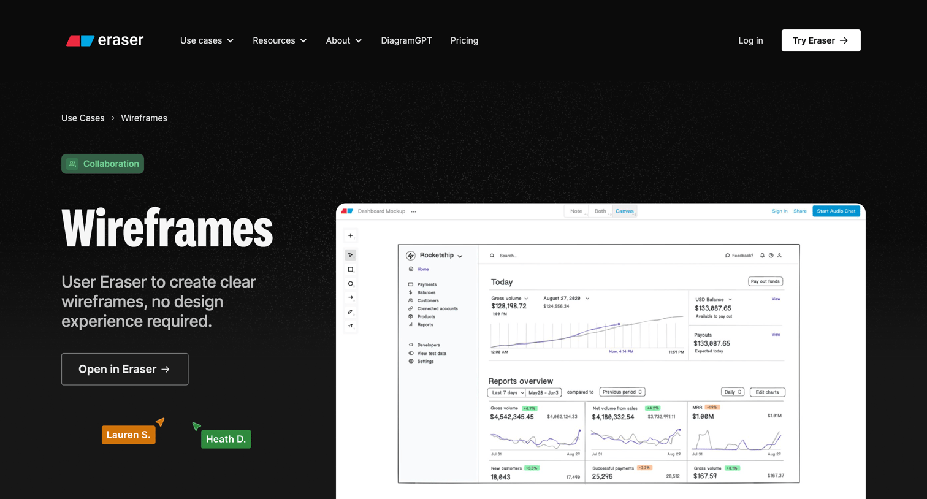Click the Reports overview heading

pyautogui.click(x=521, y=381)
